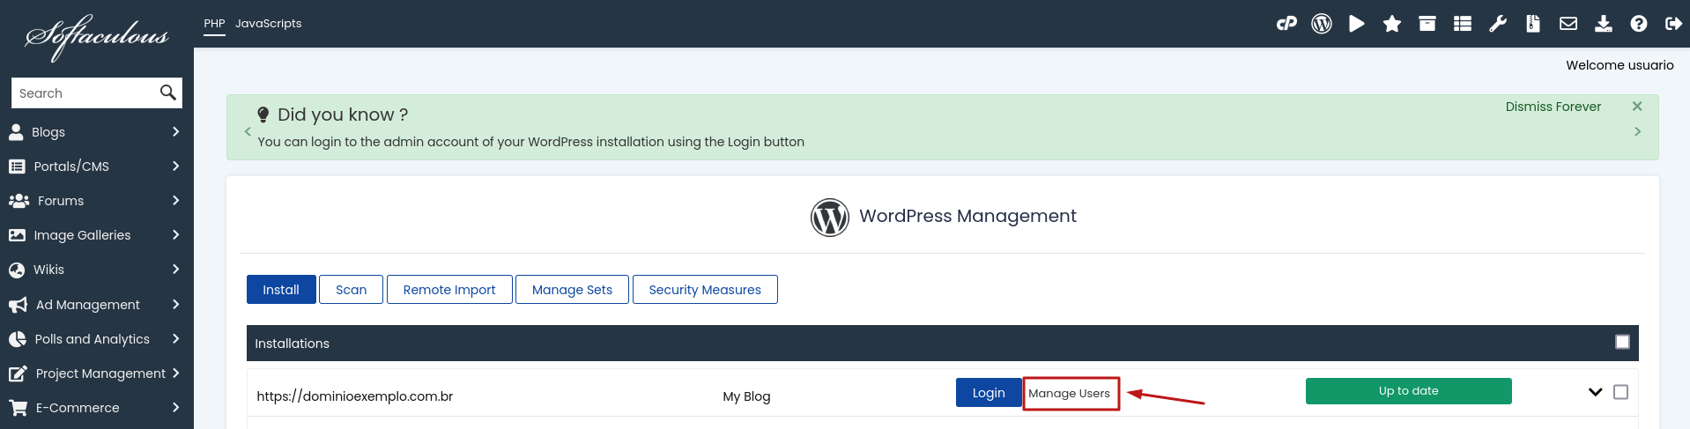Close the Did you know banner

click(x=1637, y=107)
